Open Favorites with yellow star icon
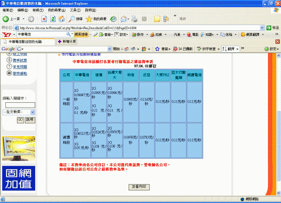 pyautogui.click(x=89, y=19)
